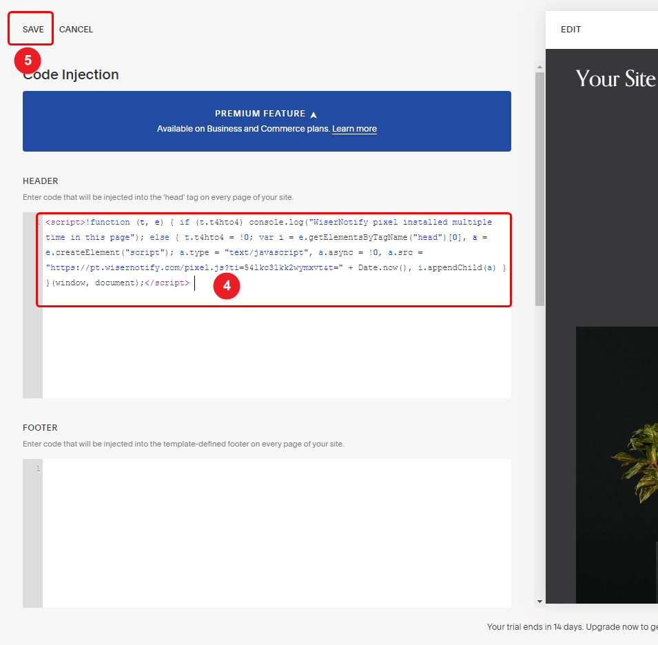
Task: Click the header description text about 'head' tag
Action: tap(158, 197)
